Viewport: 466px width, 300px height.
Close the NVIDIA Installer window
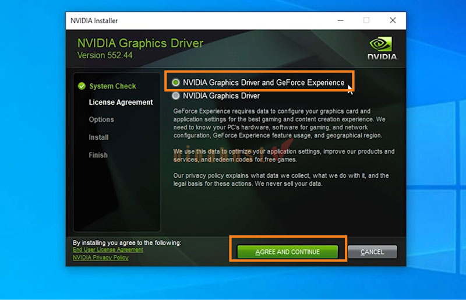click(x=393, y=20)
